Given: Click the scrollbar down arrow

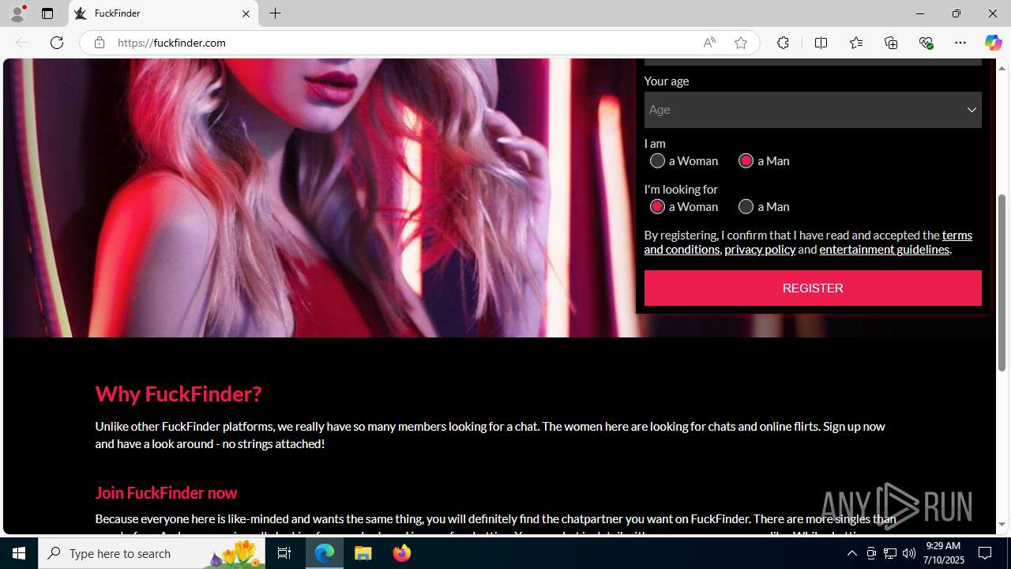Looking at the screenshot, I should click(1002, 525).
